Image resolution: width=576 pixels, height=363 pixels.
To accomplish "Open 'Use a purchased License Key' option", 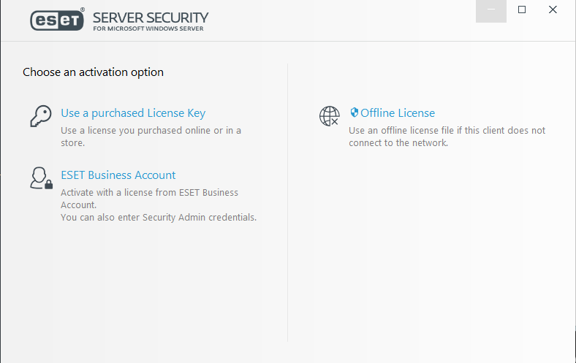I will 133,113.
